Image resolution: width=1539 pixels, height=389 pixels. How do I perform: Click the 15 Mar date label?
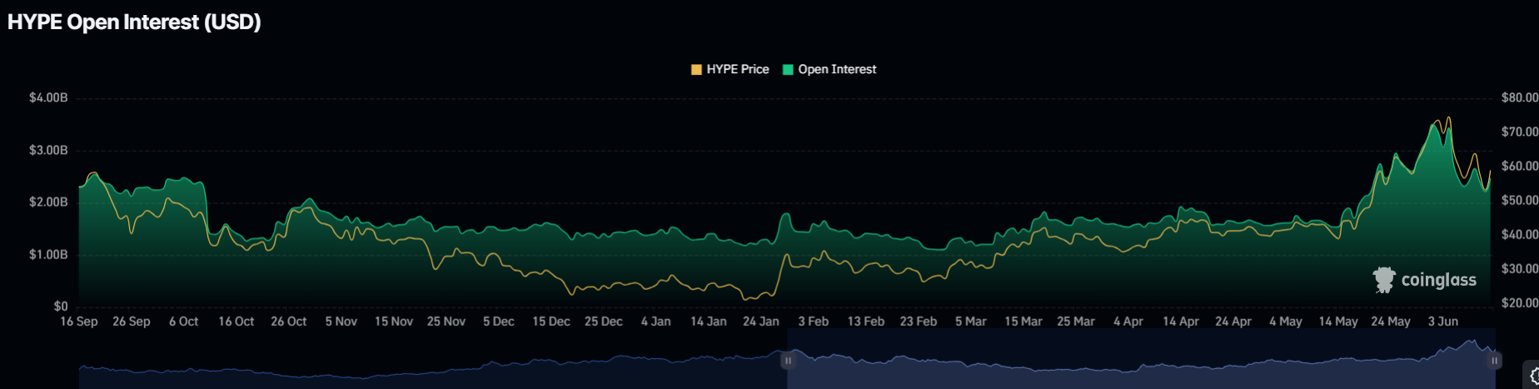click(1024, 322)
